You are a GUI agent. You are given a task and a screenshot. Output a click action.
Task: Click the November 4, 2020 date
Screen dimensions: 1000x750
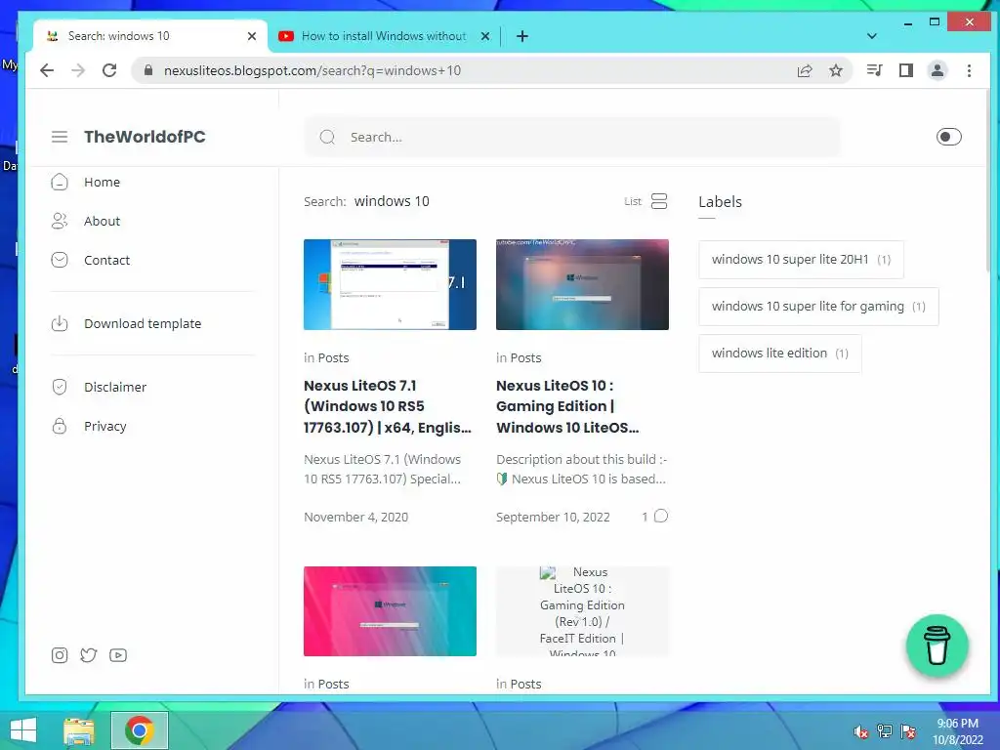[x=355, y=518]
